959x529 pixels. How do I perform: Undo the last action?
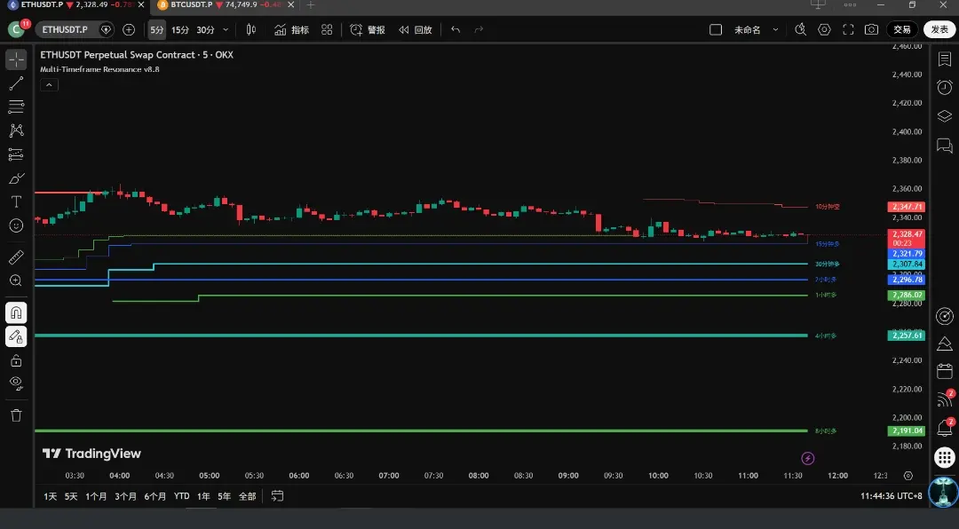[456, 29]
